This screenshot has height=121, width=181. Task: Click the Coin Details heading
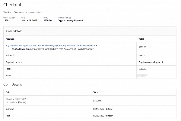pyautogui.click(x=13, y=84)
